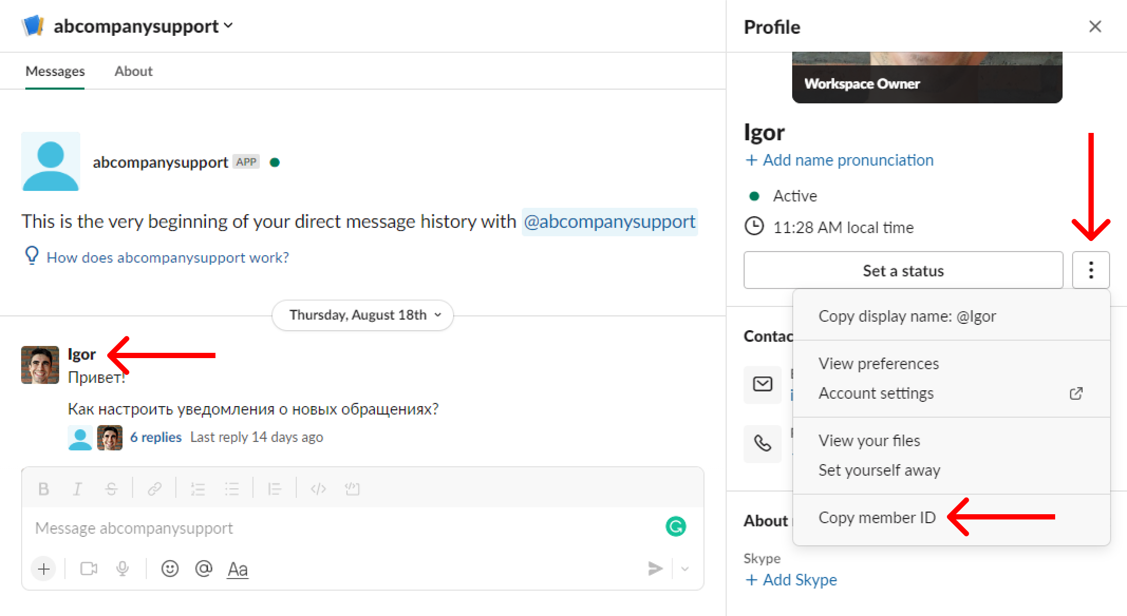Open the three-dots more actions button

[1091, 270]
